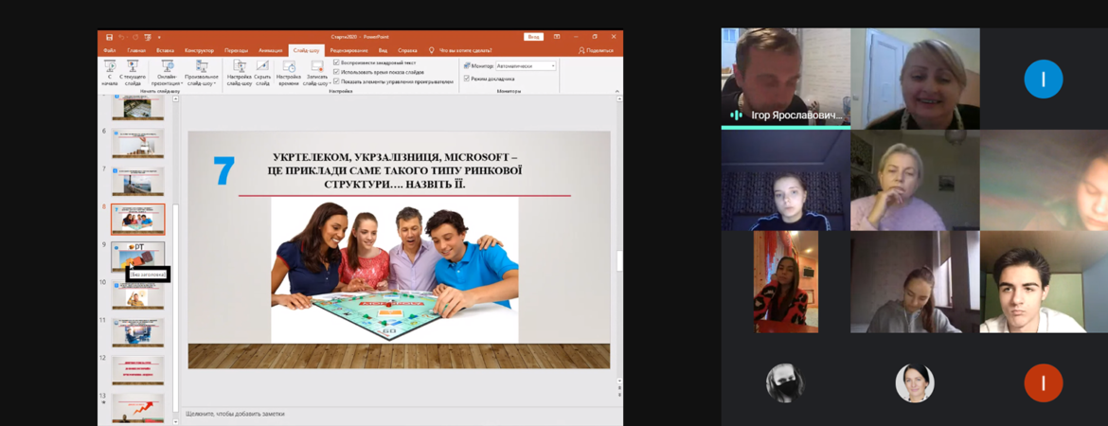
Task: Click the red 'I' participant avatar
Action: [1043, 382]
